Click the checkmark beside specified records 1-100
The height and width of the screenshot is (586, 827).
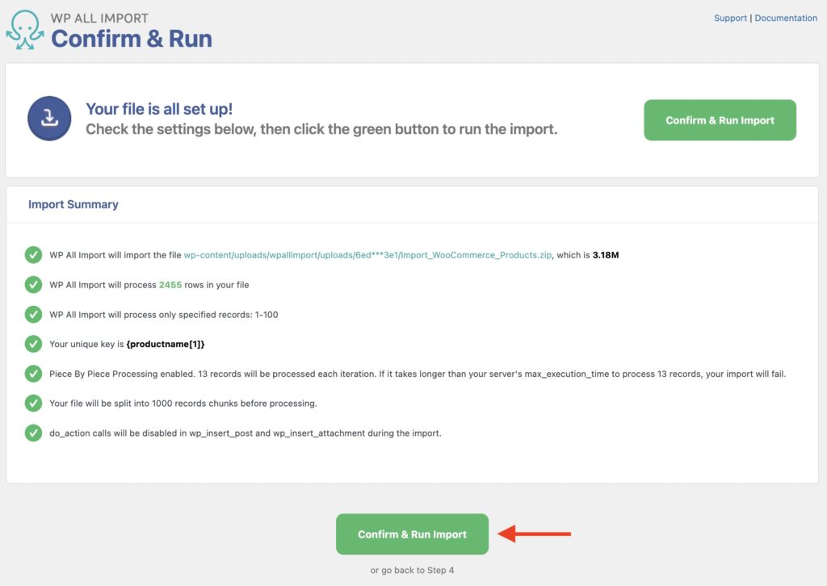click(33, 314)
